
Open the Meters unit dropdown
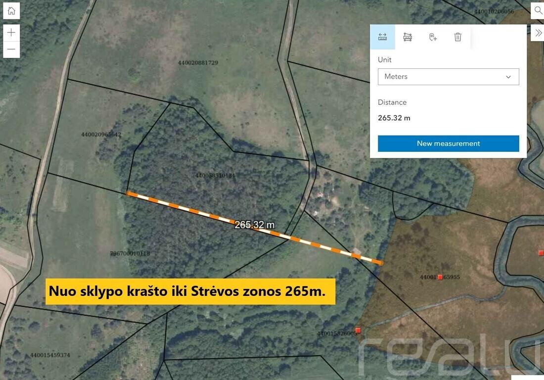pos(448,77)
